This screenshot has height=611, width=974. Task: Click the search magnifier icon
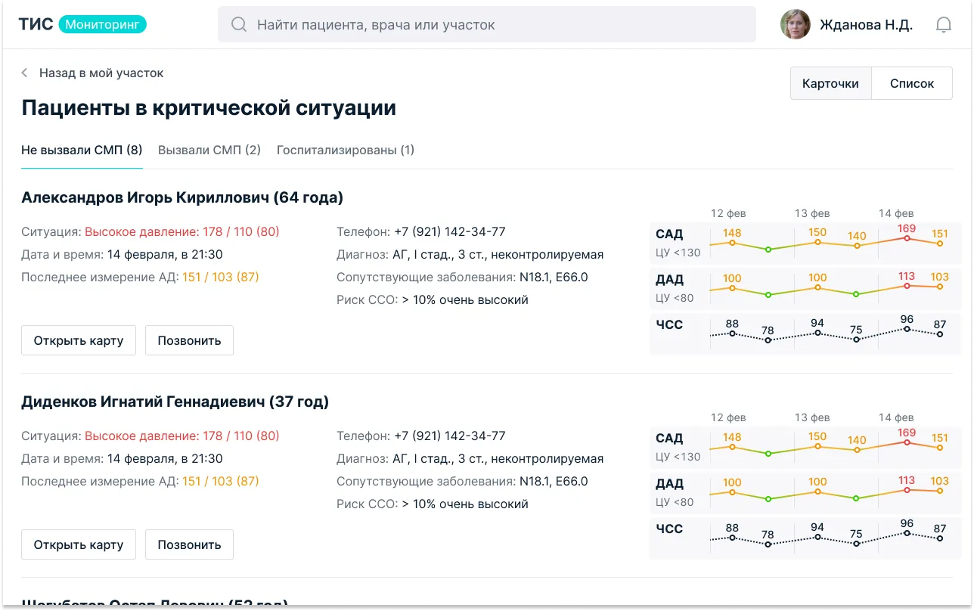pos(239,25)
